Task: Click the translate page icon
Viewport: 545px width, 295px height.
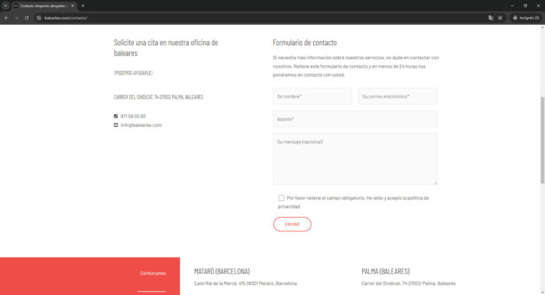Action: [490, 18]
